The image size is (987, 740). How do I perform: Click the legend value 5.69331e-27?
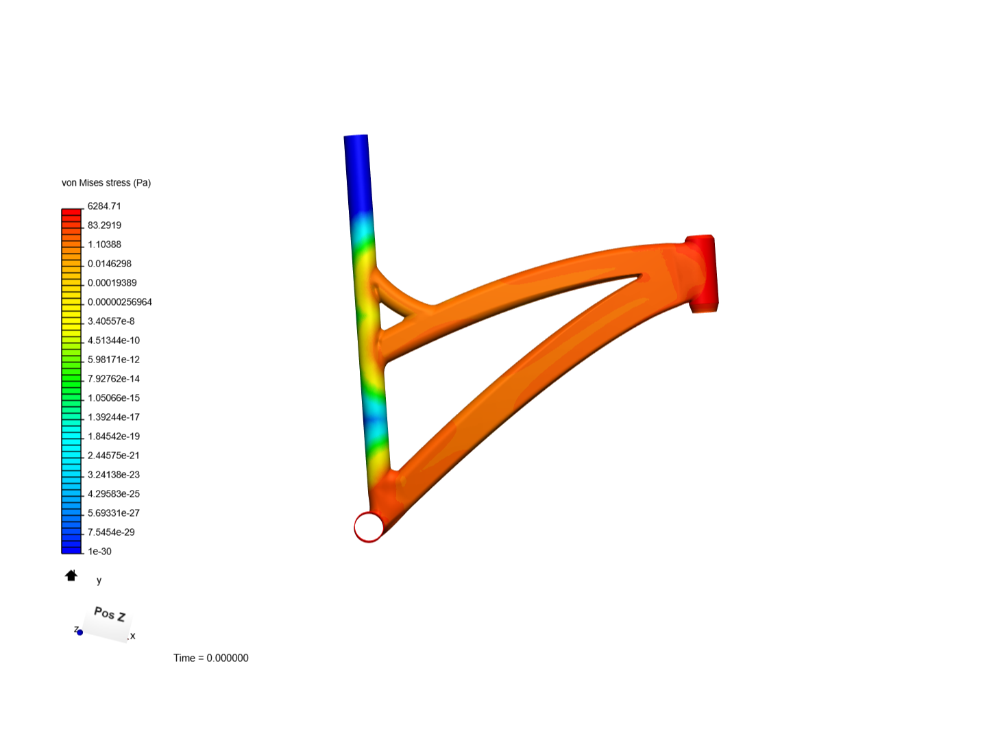114,513
